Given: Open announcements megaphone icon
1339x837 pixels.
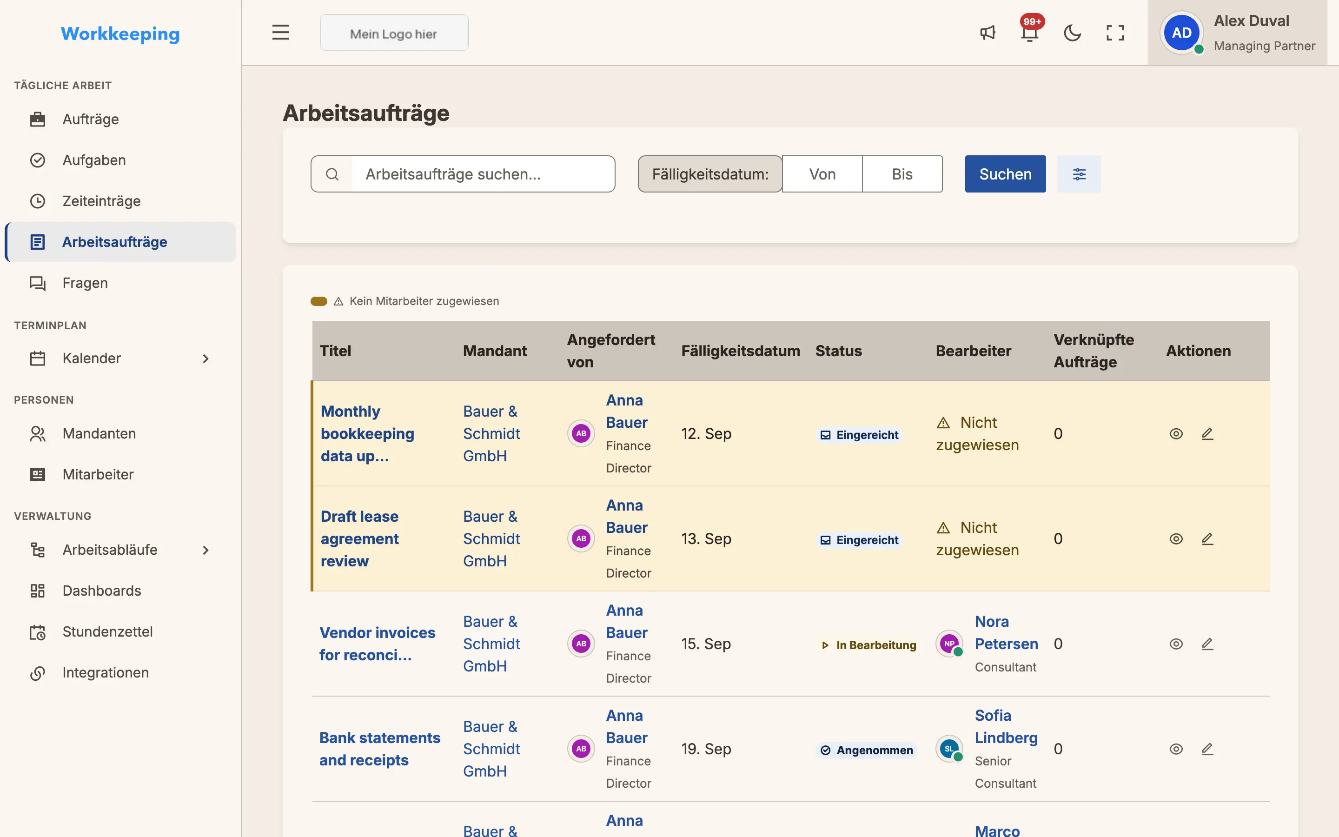Looking at the screenshot, I should (x=988, y=33).
